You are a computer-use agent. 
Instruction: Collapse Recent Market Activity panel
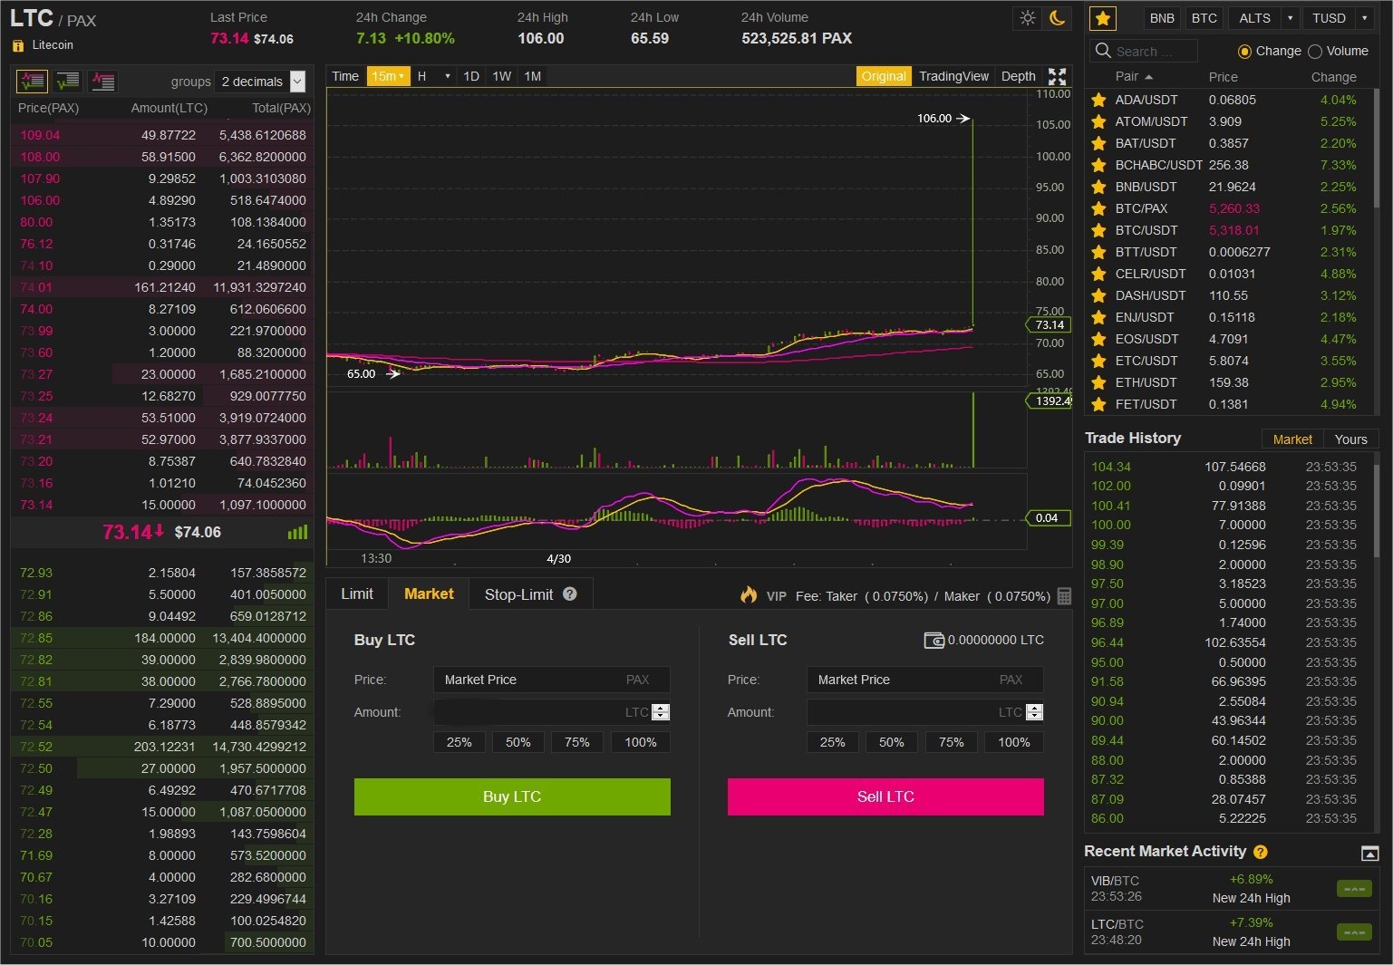pos(1369,853)
